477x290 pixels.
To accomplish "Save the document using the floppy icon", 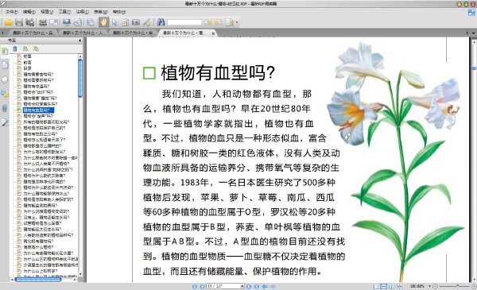I will (19, 22).
